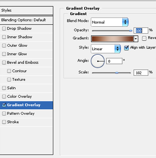Select the Outer Glow style label
The width and height of the screenshot is (156, 158).
point(17,46)
